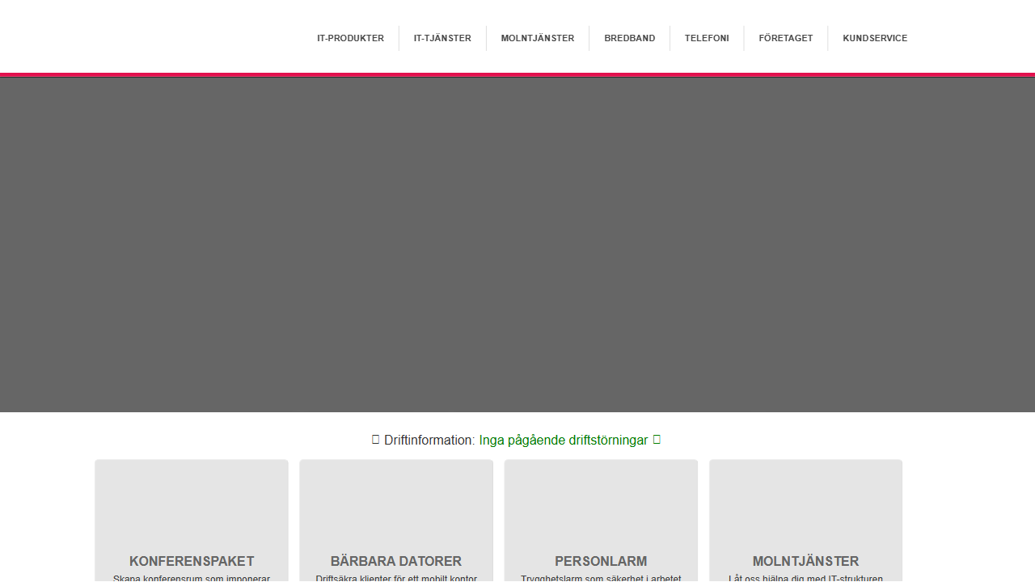Go to the TELEFONI section

[707, 38]
